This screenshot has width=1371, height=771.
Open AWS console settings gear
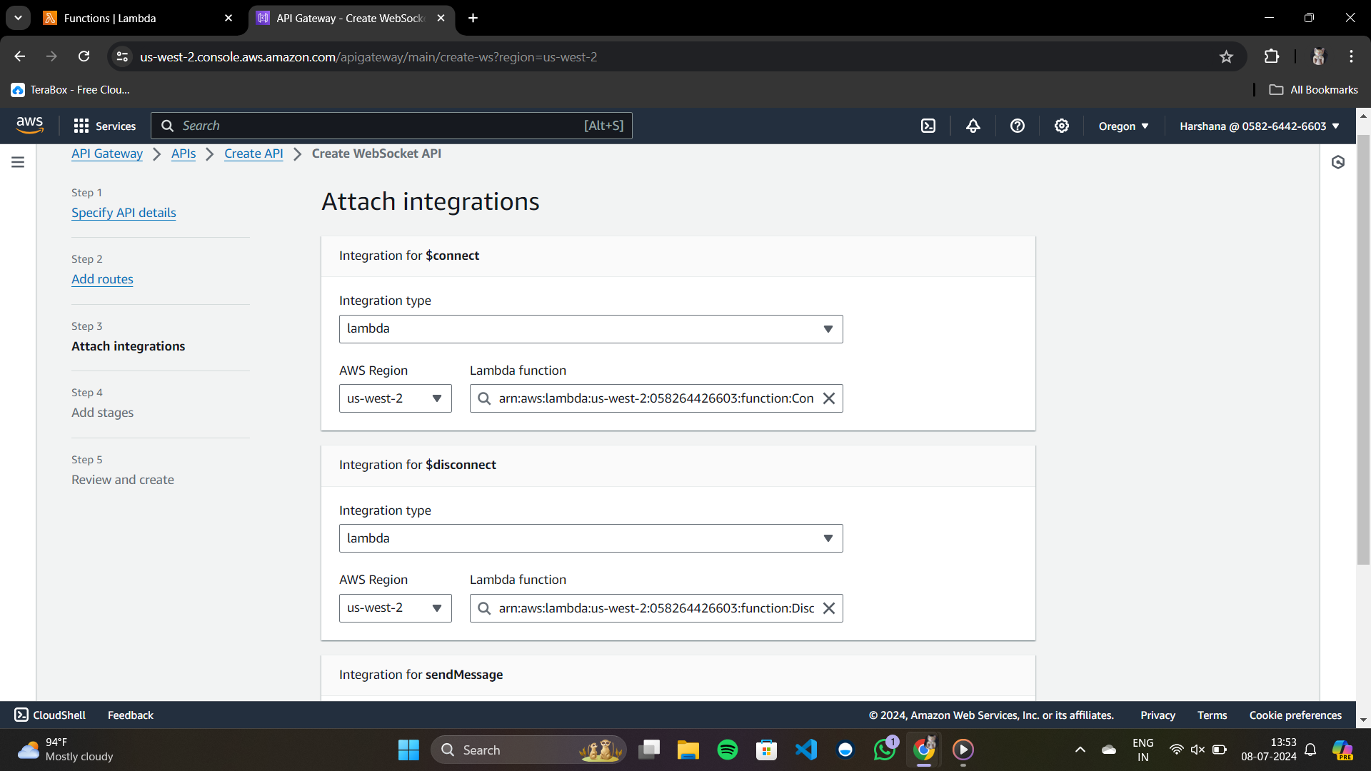point(1061,126)
